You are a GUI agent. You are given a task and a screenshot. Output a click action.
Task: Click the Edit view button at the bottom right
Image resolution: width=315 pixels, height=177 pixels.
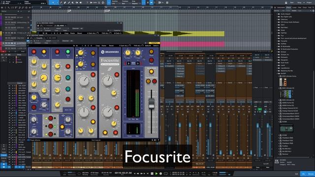(x=296, y=174)
